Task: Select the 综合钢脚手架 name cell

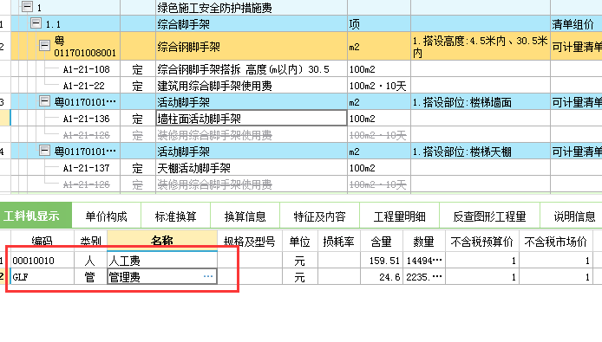Action: point(252,46)
